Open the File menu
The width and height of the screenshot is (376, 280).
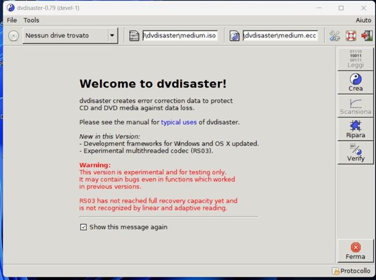pyautogui.click(x=12, y=20)
